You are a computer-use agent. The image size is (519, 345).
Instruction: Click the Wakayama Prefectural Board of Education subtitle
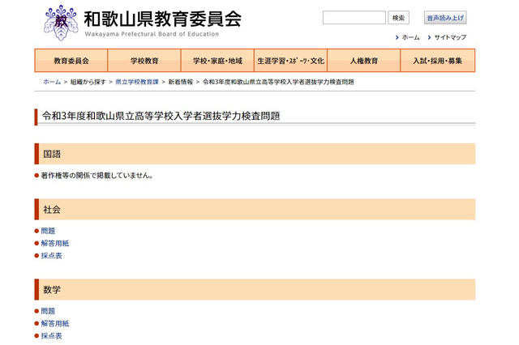(152, 34)
